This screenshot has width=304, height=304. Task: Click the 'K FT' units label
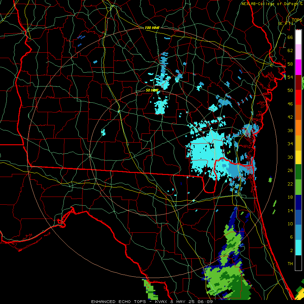point(285,23)
